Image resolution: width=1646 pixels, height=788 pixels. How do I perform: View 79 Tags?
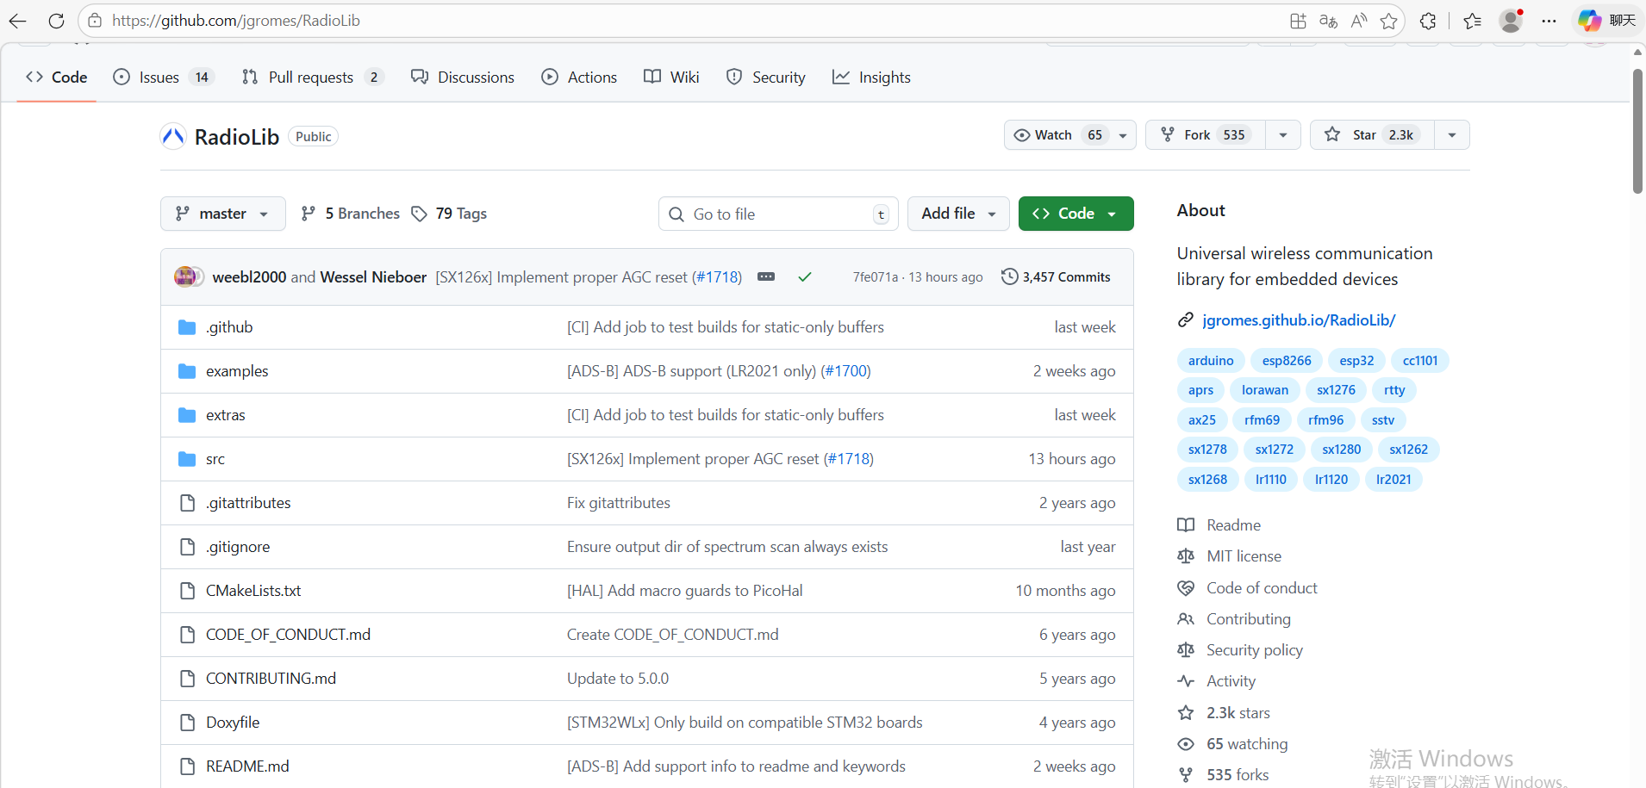(x=449, y=214)
